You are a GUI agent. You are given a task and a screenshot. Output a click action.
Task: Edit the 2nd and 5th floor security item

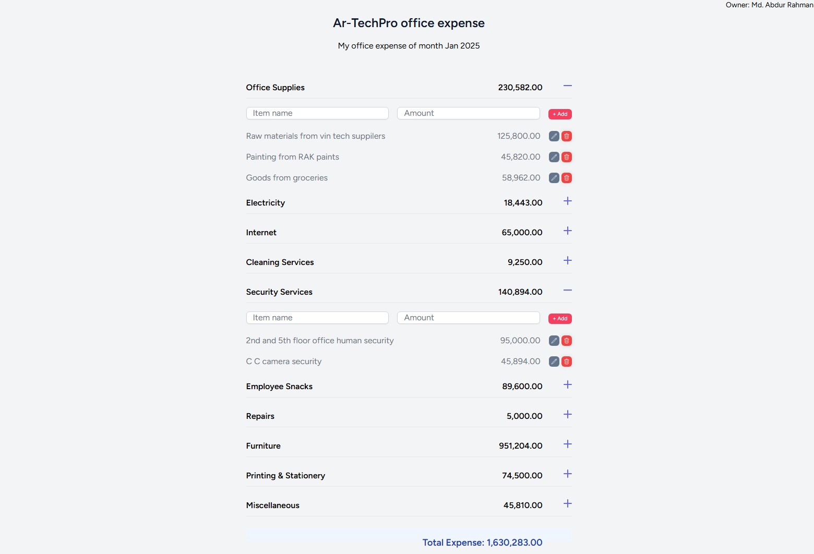tap(554, 341)
